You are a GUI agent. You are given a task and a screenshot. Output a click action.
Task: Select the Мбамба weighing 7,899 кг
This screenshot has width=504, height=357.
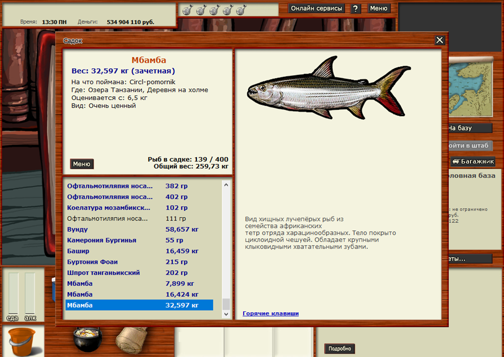pos(139,283)
